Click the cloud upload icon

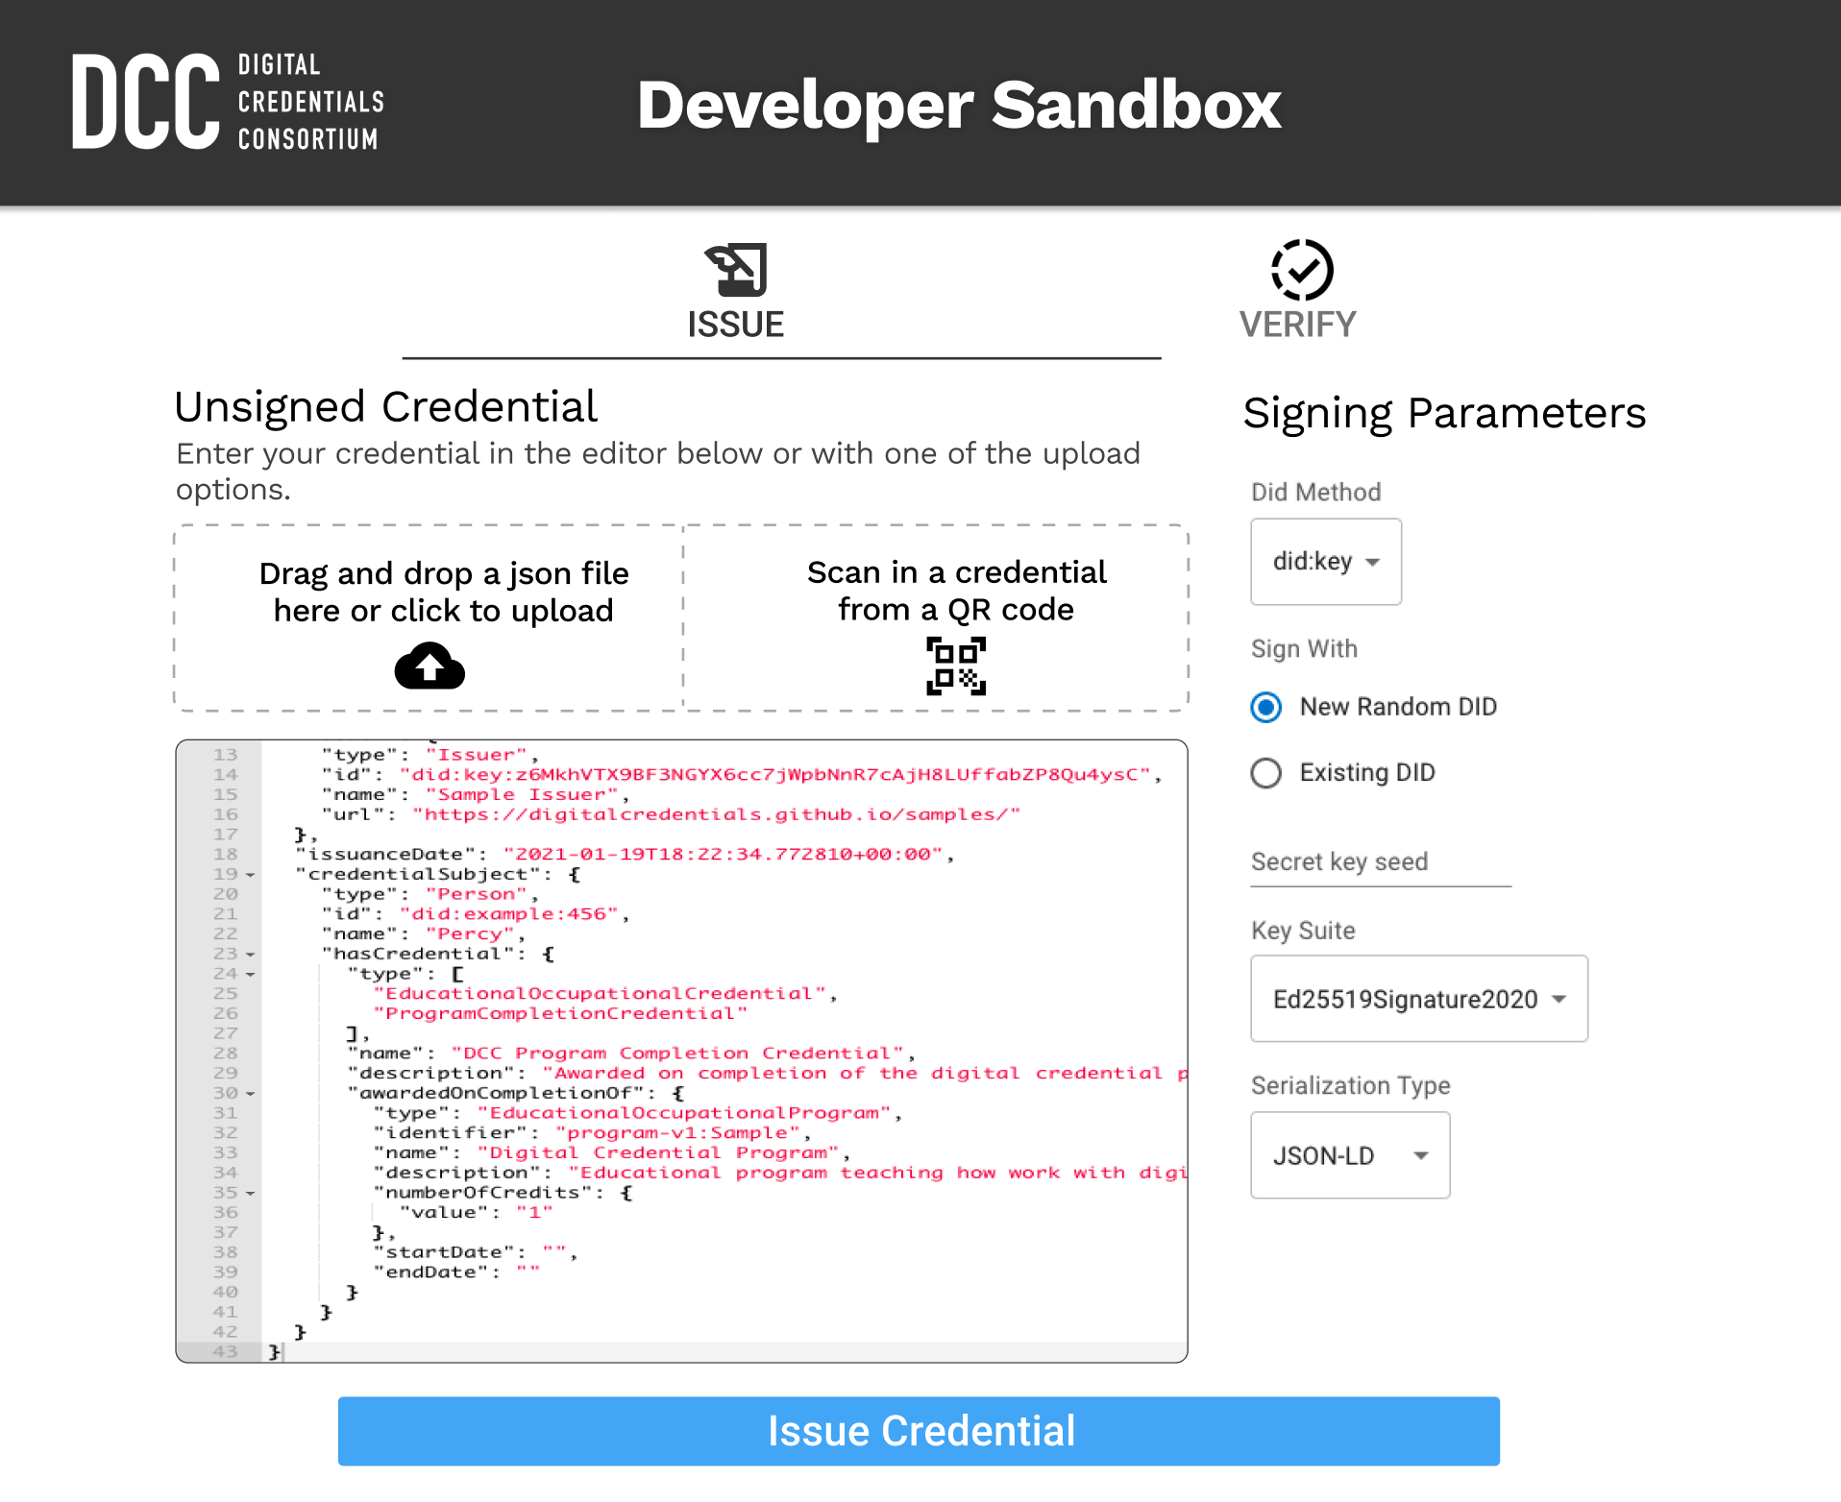pos(430,666)
